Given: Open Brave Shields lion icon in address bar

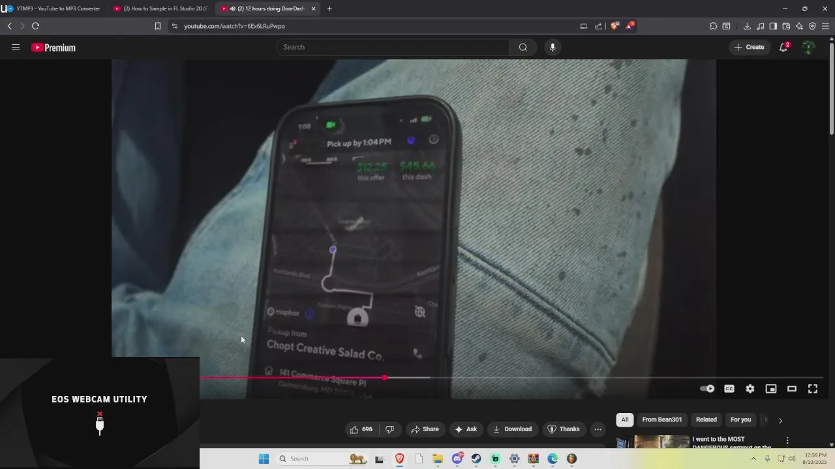Looking at the screenshot, I should click(x=614, y=26).
